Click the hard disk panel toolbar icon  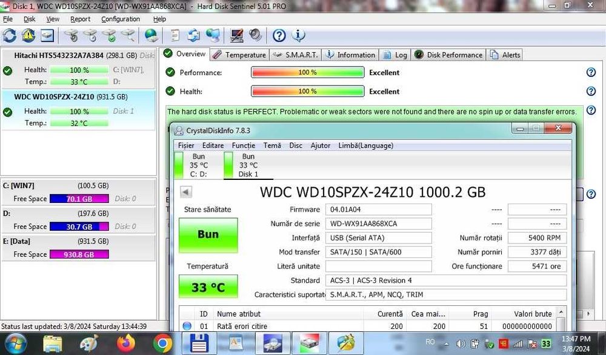[x=47, y=36]
